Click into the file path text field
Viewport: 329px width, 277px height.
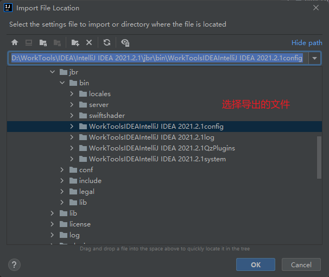tap(158, 58)
